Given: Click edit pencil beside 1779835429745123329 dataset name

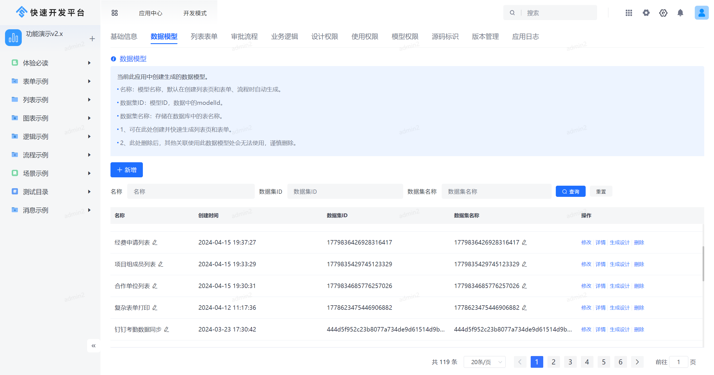Looking at the screenshot, I should pos(524,264).
